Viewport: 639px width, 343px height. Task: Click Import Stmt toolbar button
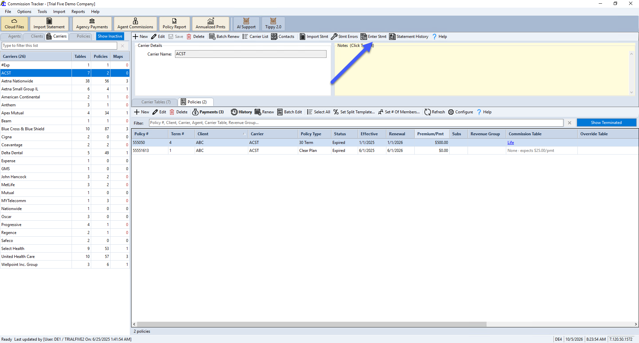pyautogui.click(x=314, y=37)
